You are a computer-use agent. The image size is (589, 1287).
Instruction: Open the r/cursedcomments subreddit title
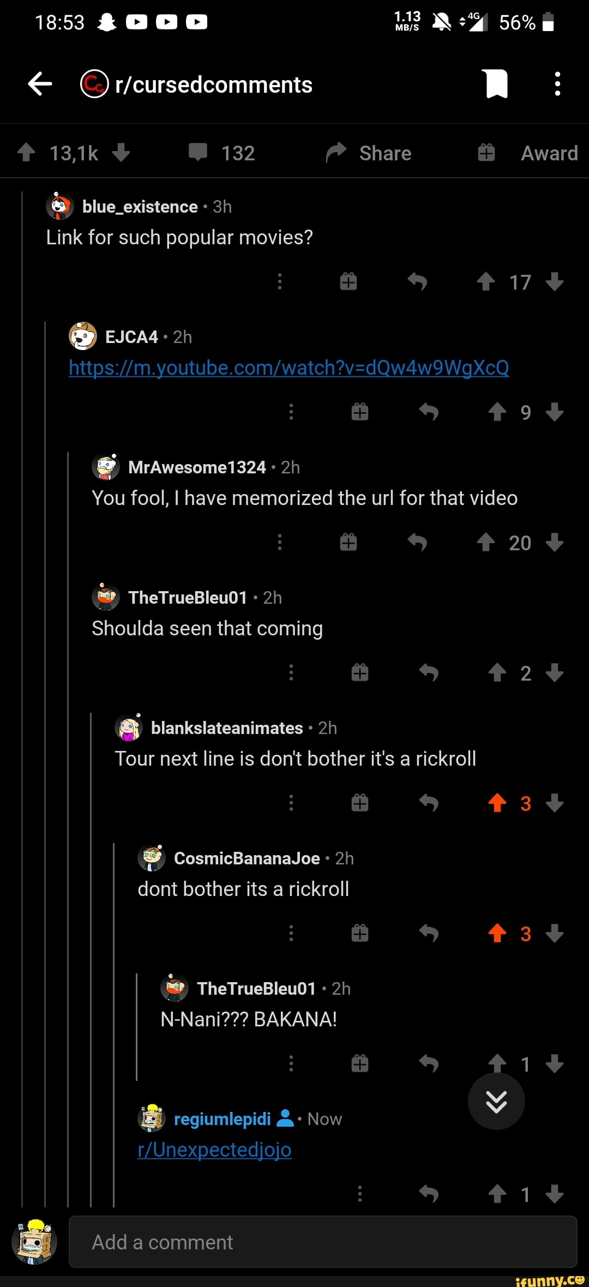click(x=214, y=85)
